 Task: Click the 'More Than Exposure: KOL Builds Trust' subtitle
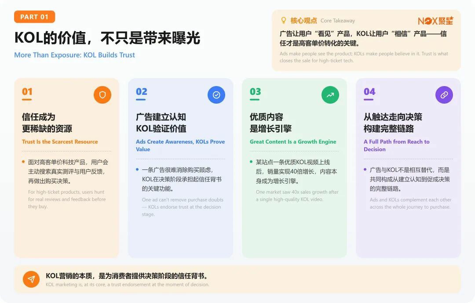coord(74,55)
